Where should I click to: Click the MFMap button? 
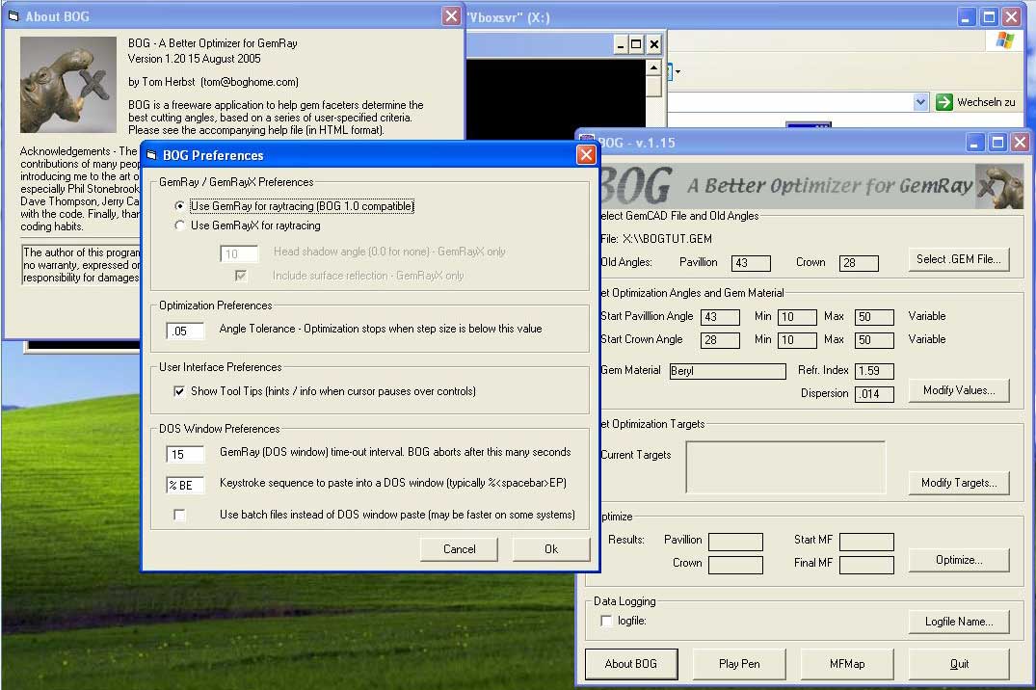click(x=847, y=664)
